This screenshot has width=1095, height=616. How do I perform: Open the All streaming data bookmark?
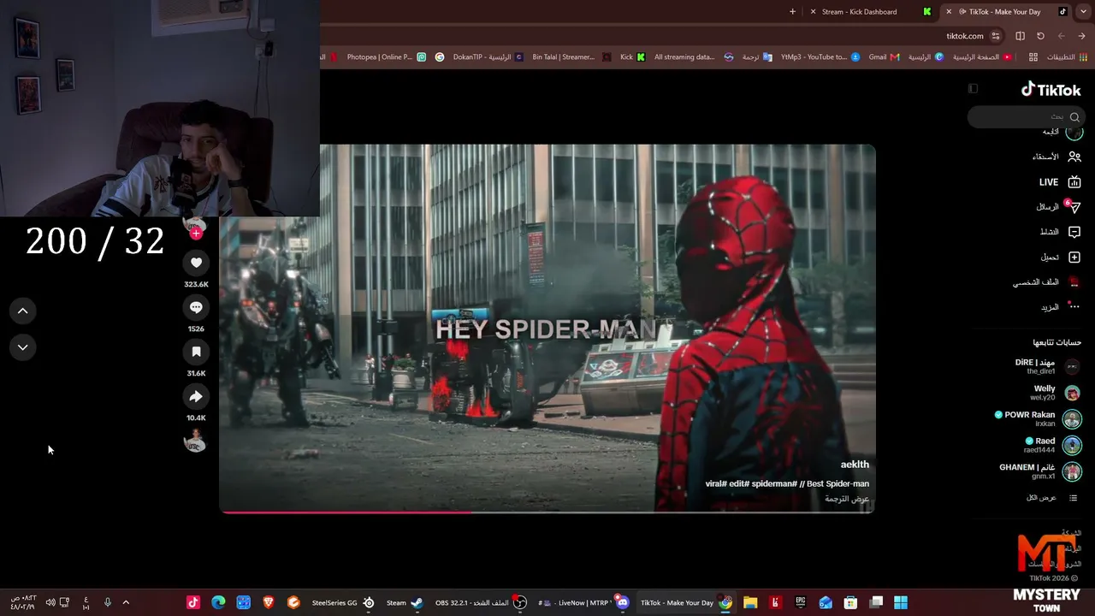click(x=694, y=57)
